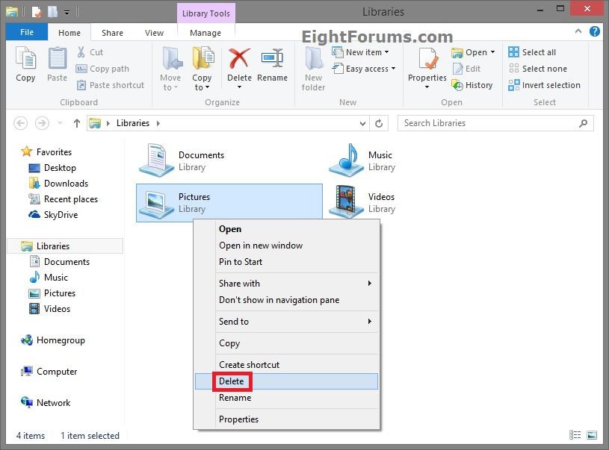Select Delete in the context menu
Image resolution: width=609 pixels, height=450 pixels.
(x=232, y=381)
